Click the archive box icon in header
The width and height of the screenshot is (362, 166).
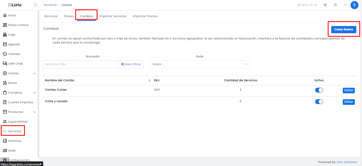[325, 5]
